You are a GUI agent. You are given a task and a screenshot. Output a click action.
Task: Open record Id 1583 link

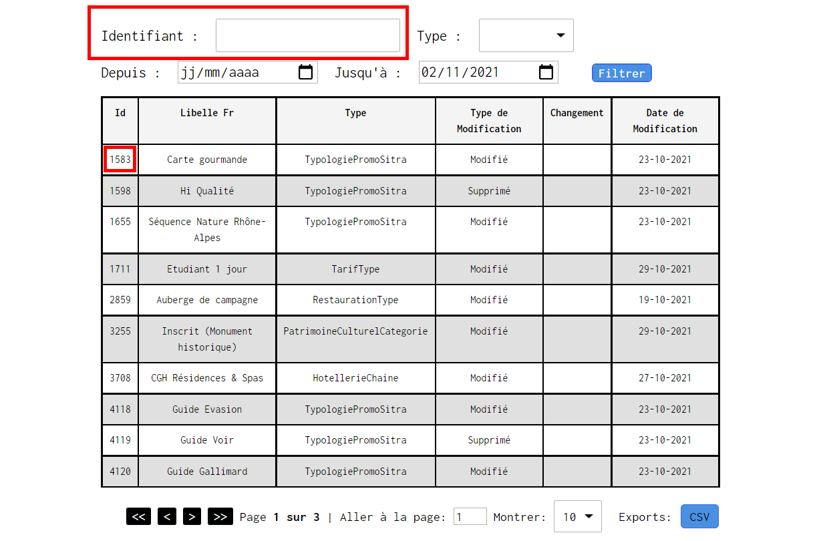click(120, 160)
